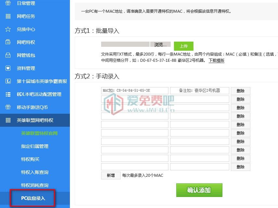The height and width of the screenshot is (208, 278).
Task: Click the heart icon beside 资料管理
Action: click(x=8, y=68)
